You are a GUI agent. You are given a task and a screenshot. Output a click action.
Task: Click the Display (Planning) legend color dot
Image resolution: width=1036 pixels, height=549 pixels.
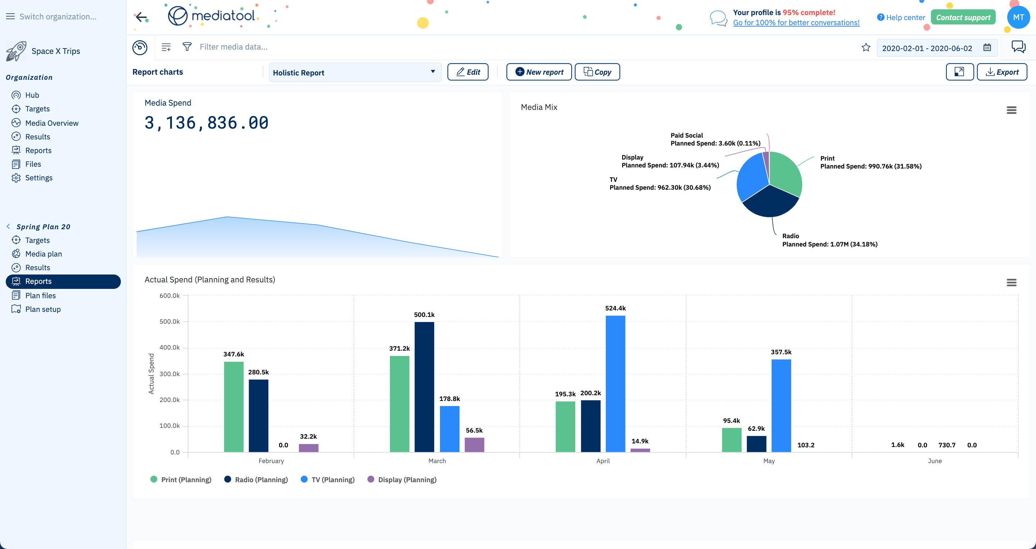pyautogui.click(x=371, y=479)
